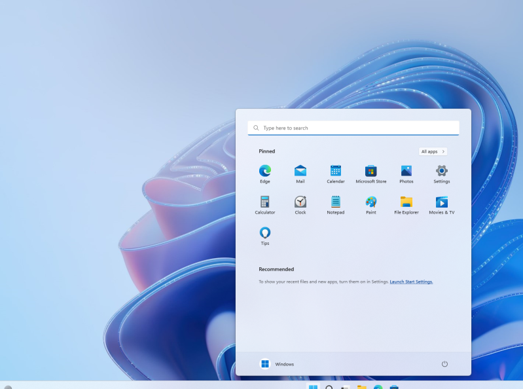
Task: Open the Mail app
Action: pyautogui.click(x=300, y=174)
